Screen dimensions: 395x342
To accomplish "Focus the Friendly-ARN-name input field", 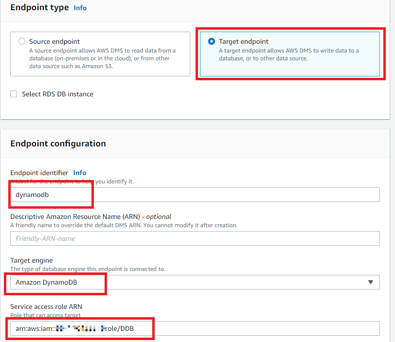I will [195, 238].
